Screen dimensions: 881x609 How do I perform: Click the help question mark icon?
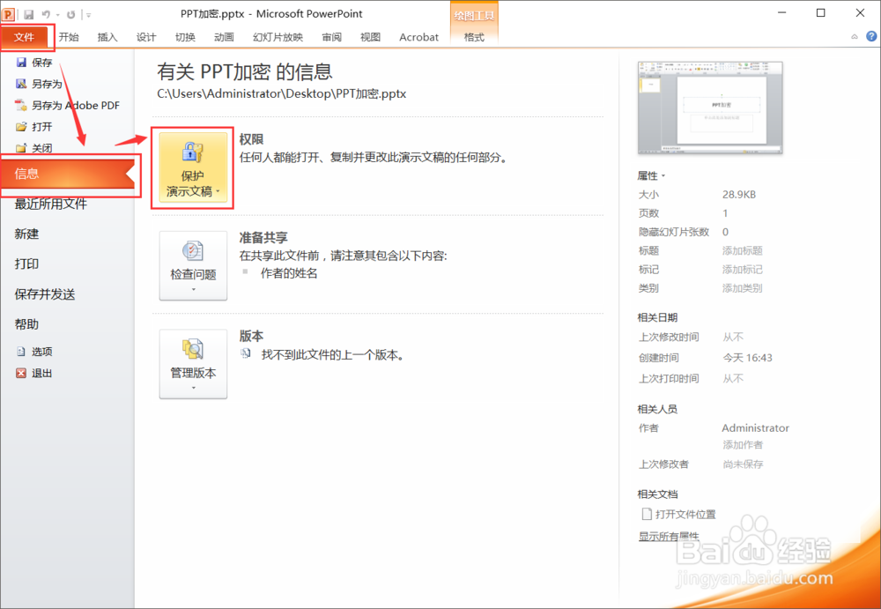pos(871,36)
